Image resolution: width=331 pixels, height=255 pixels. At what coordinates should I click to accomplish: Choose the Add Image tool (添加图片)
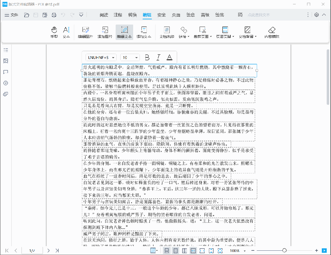(x=105, y=32)
